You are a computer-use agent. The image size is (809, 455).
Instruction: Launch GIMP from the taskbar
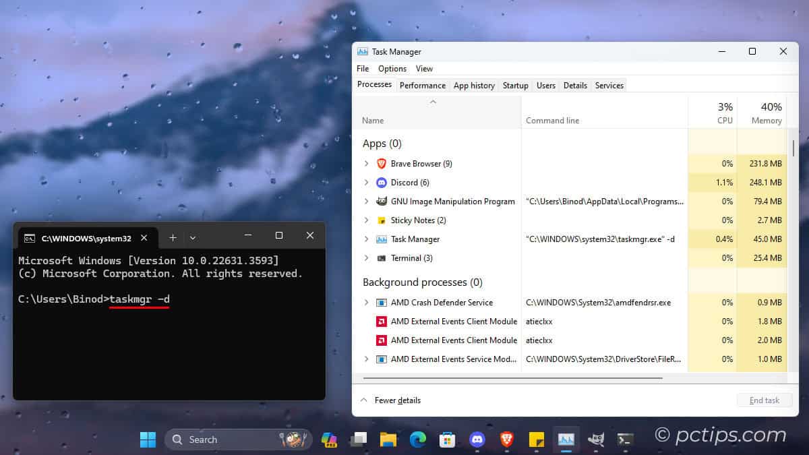click(x=595, y=439)
